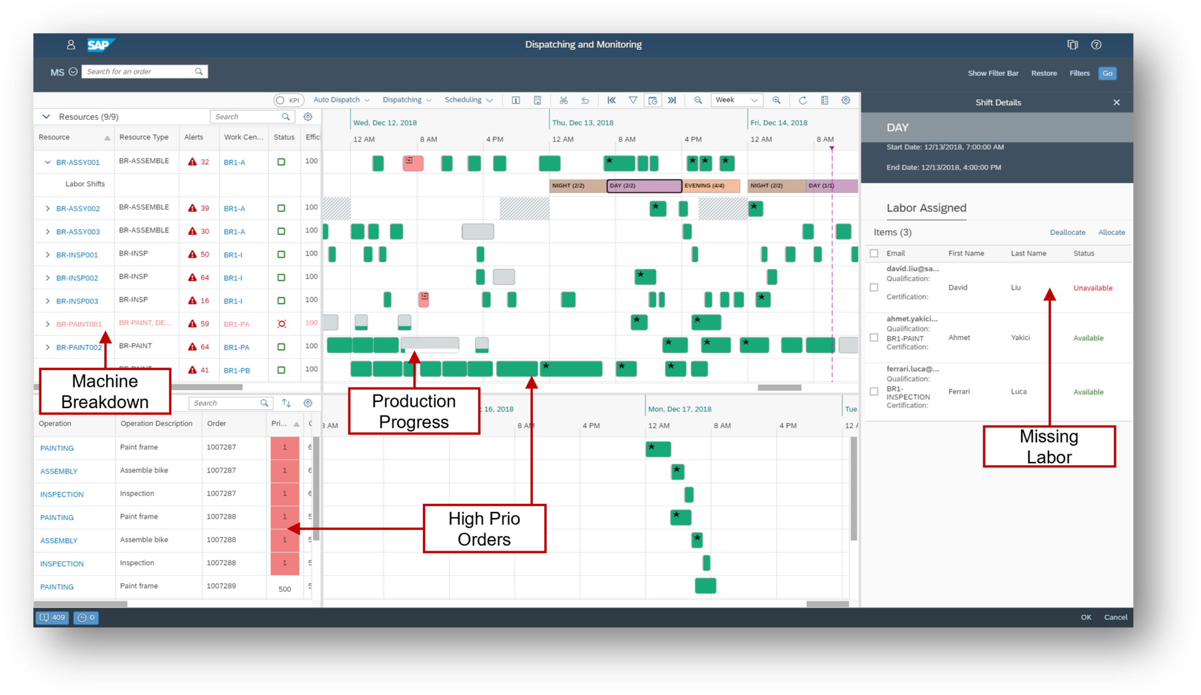Expand the BR-INSP001 resource row

[49, 254]
